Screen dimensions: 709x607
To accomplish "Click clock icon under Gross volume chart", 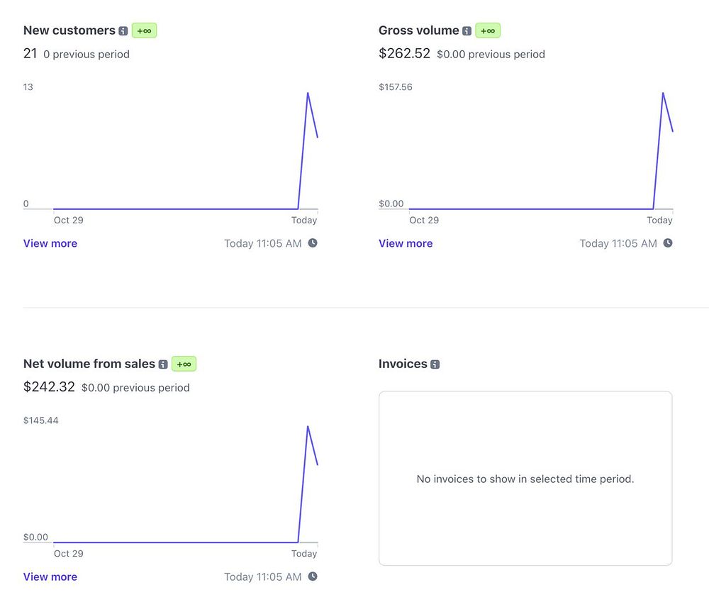I will coord(668,243).
